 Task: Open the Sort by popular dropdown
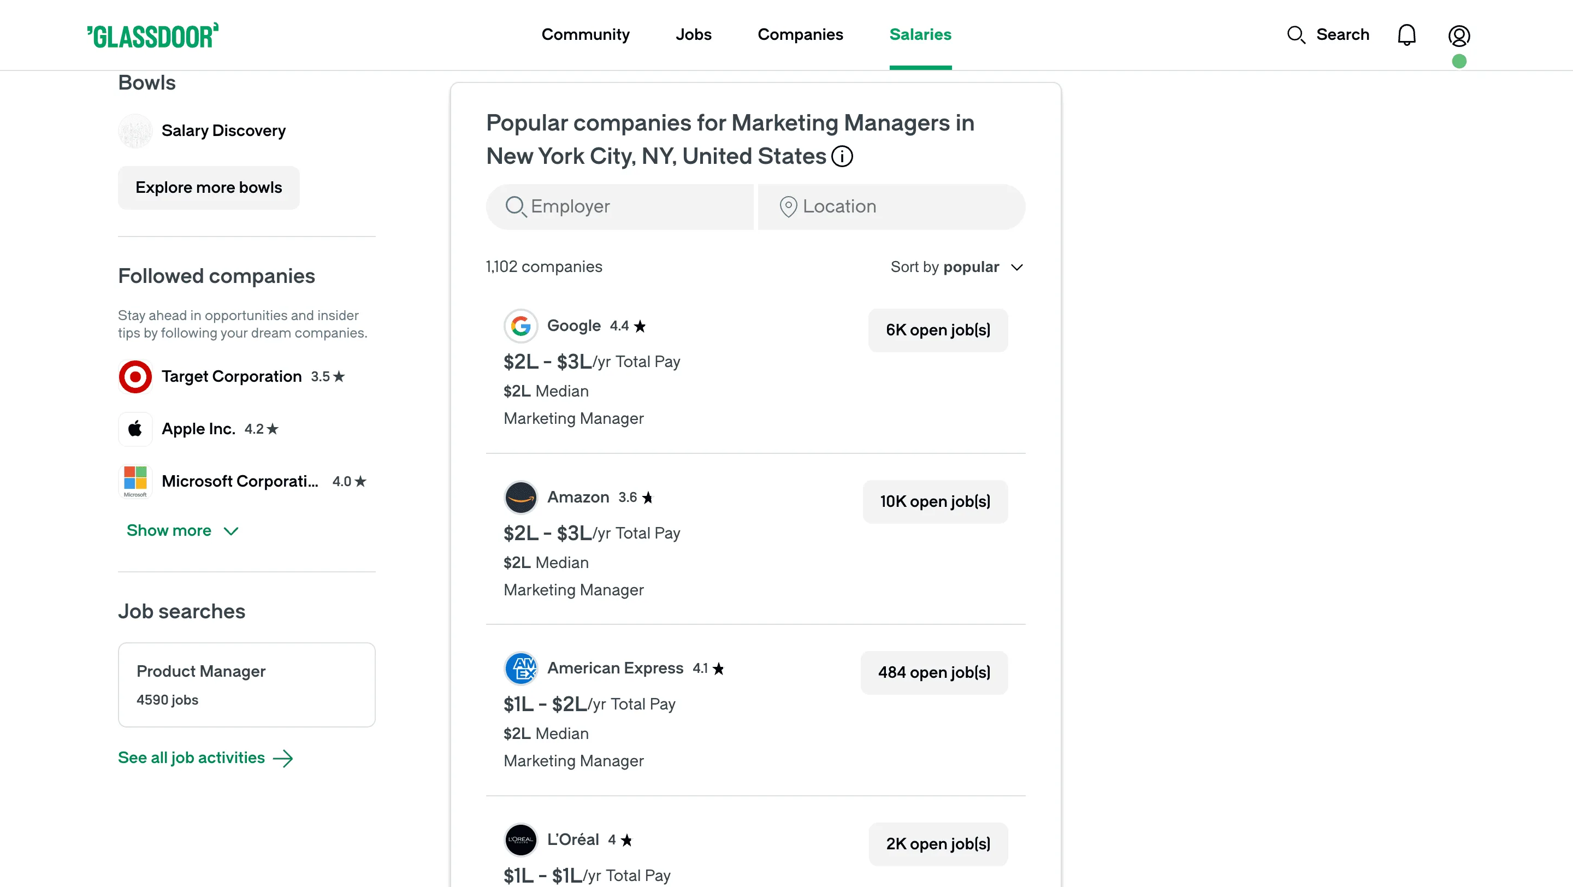(956, 267)
